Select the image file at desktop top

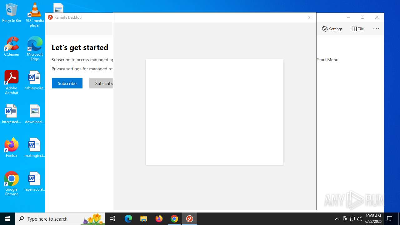click(58, 8)
